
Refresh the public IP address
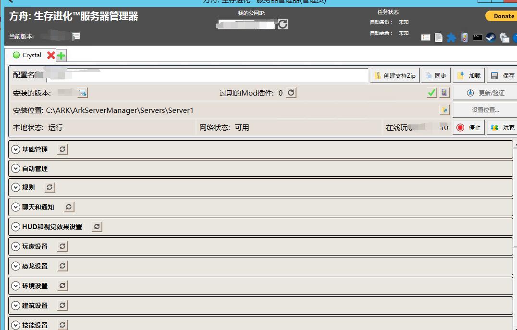tap(283, 24)
